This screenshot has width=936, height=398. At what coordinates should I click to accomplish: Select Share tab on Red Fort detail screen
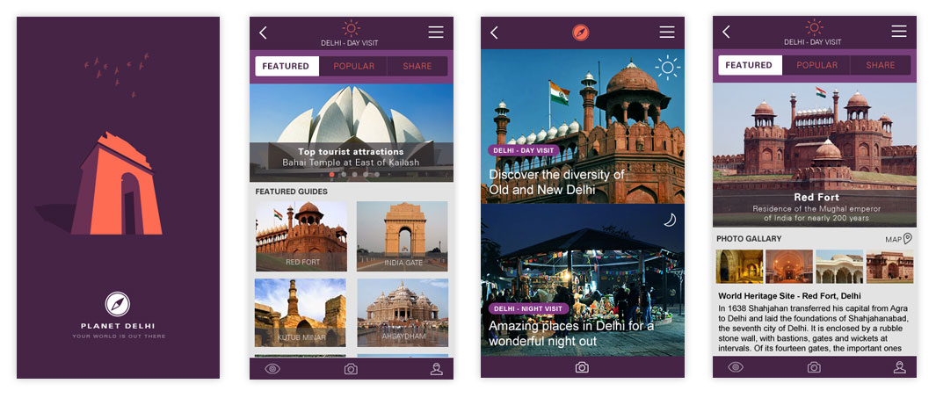pos(880,65)
